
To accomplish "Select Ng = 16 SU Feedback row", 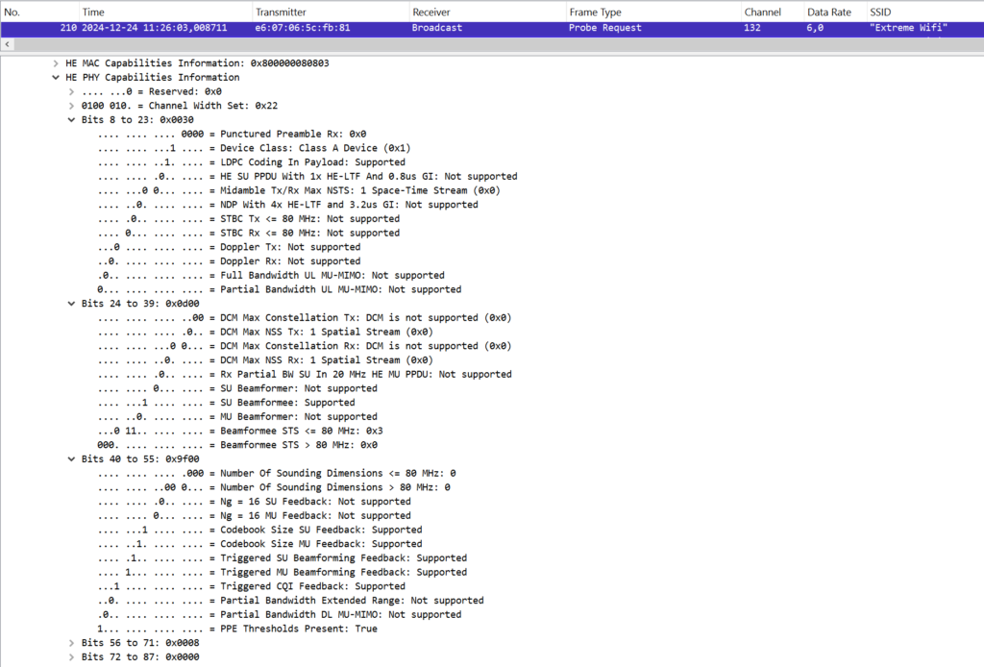I will (x=254, y=502).
